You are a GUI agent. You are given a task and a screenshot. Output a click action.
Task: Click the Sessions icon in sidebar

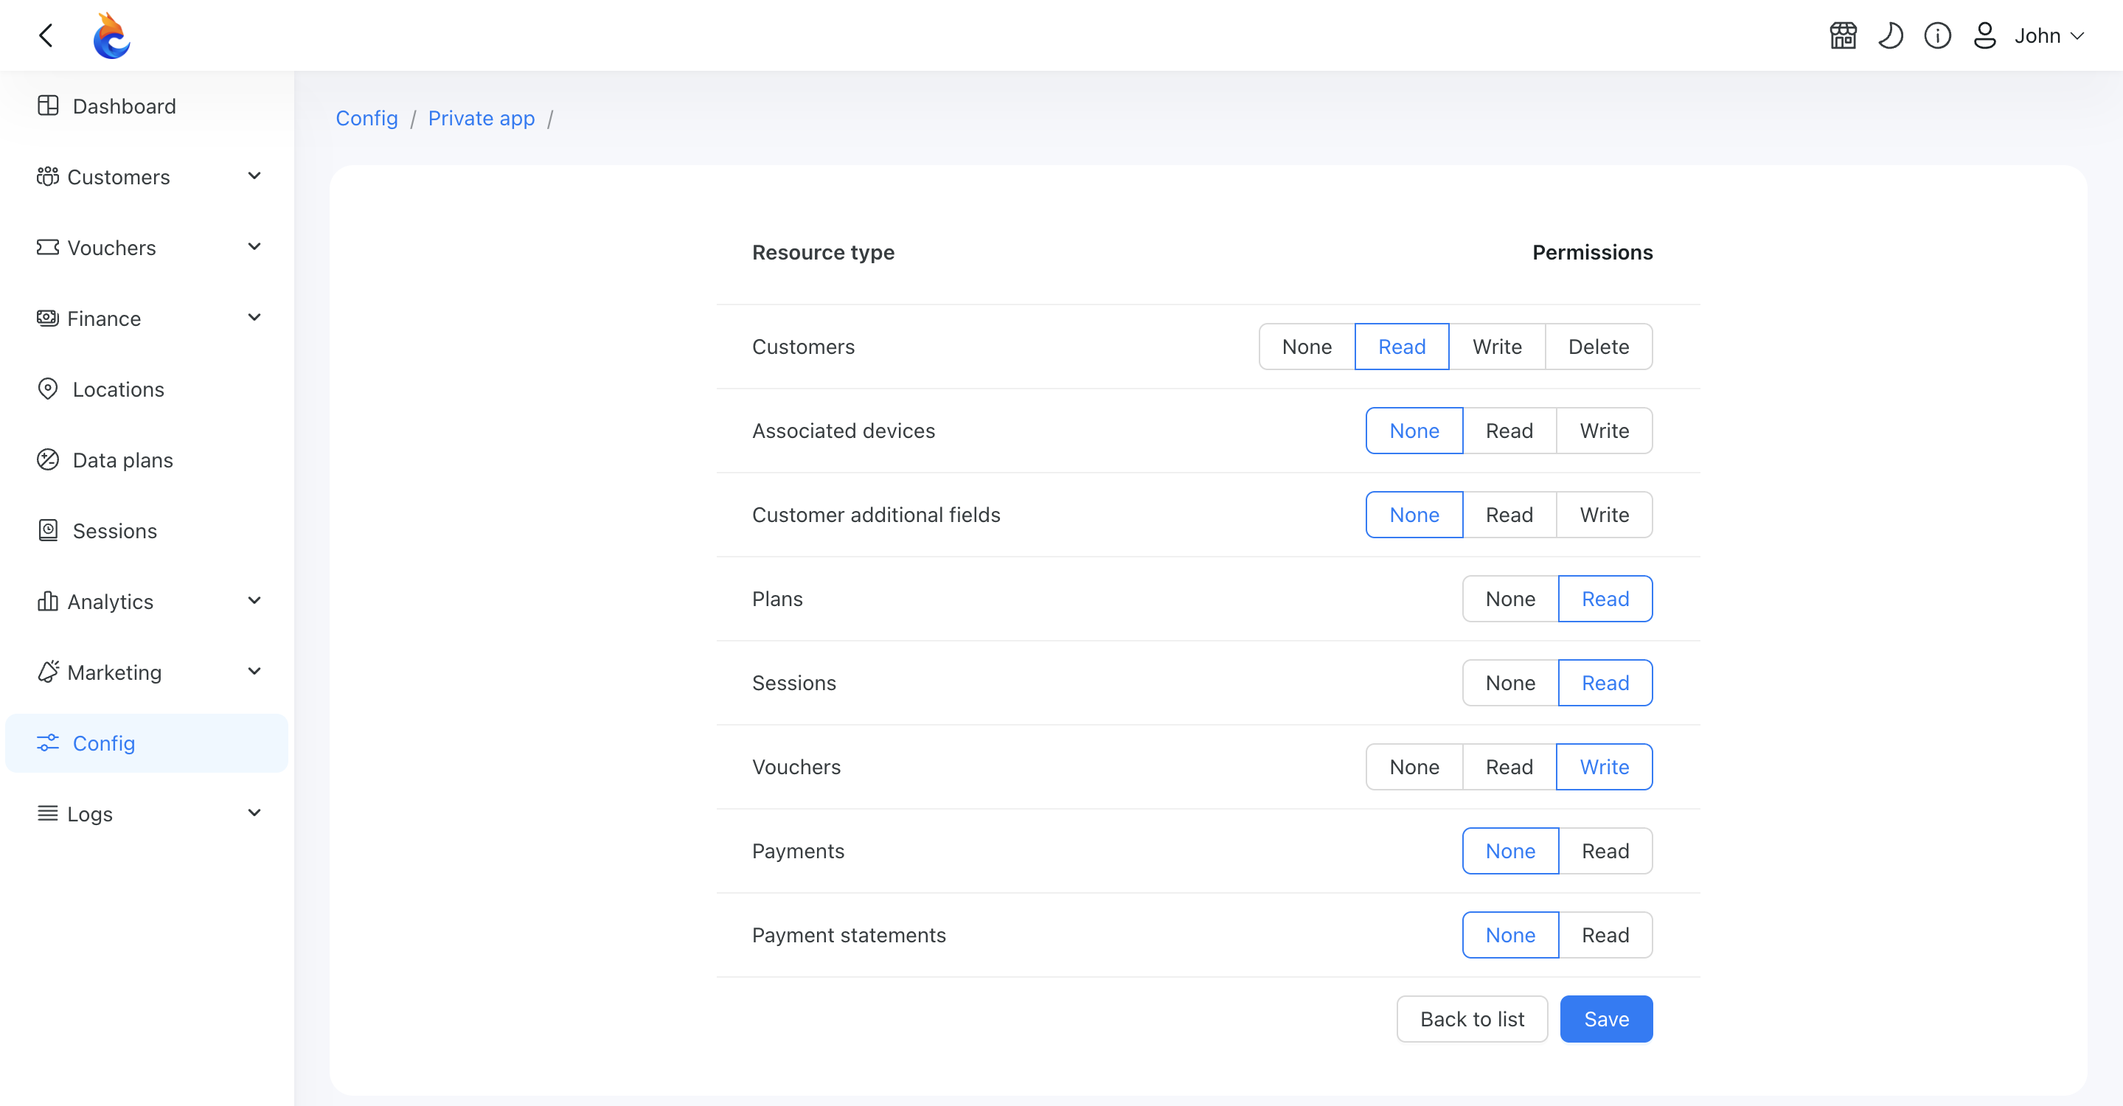[x=48, y=531]
